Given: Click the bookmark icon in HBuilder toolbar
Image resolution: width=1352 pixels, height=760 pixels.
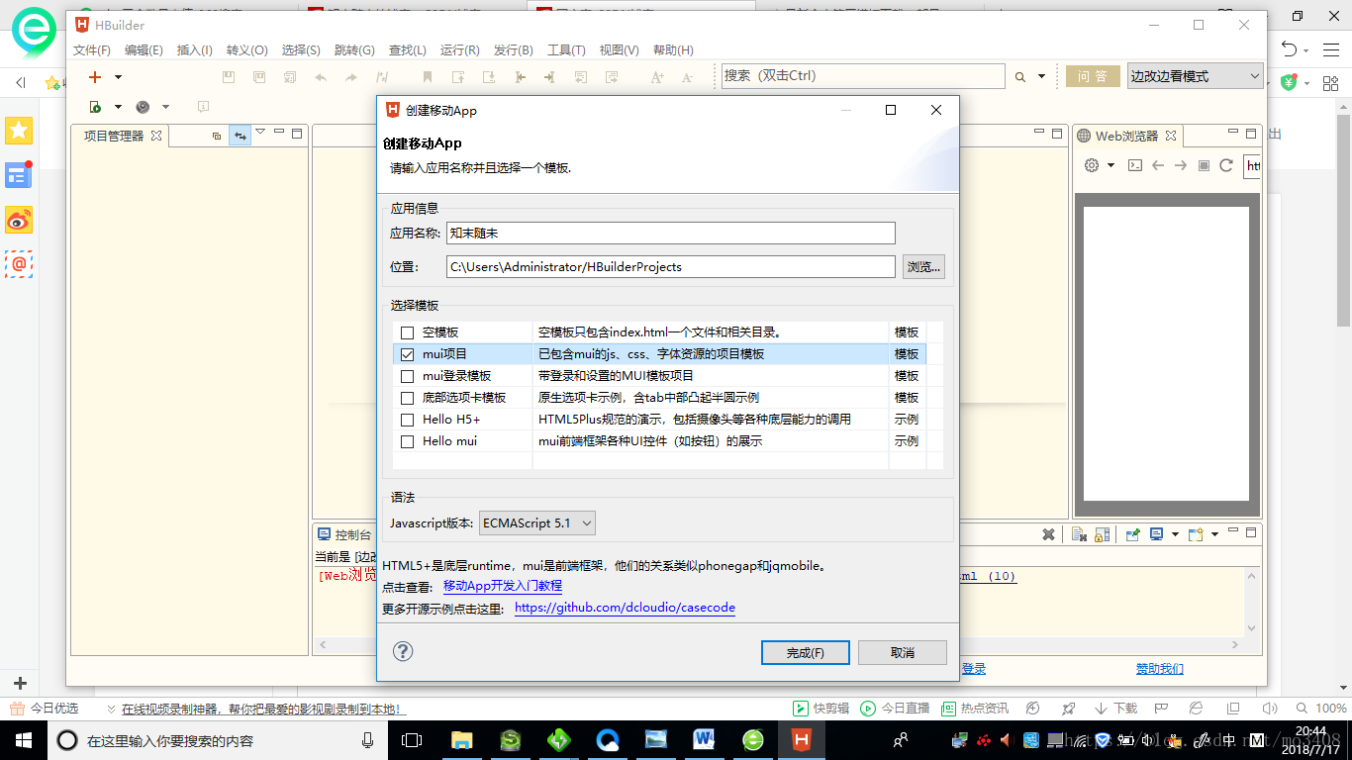Looking at the screenshot, I should point(427,76).
